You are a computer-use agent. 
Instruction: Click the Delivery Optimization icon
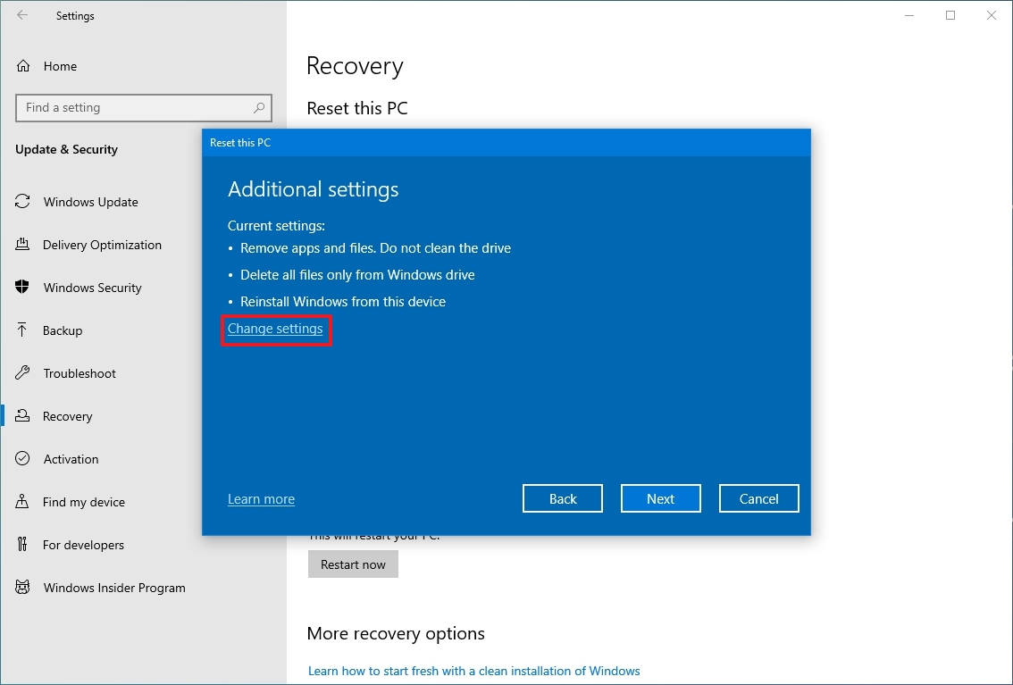[22, 244]
